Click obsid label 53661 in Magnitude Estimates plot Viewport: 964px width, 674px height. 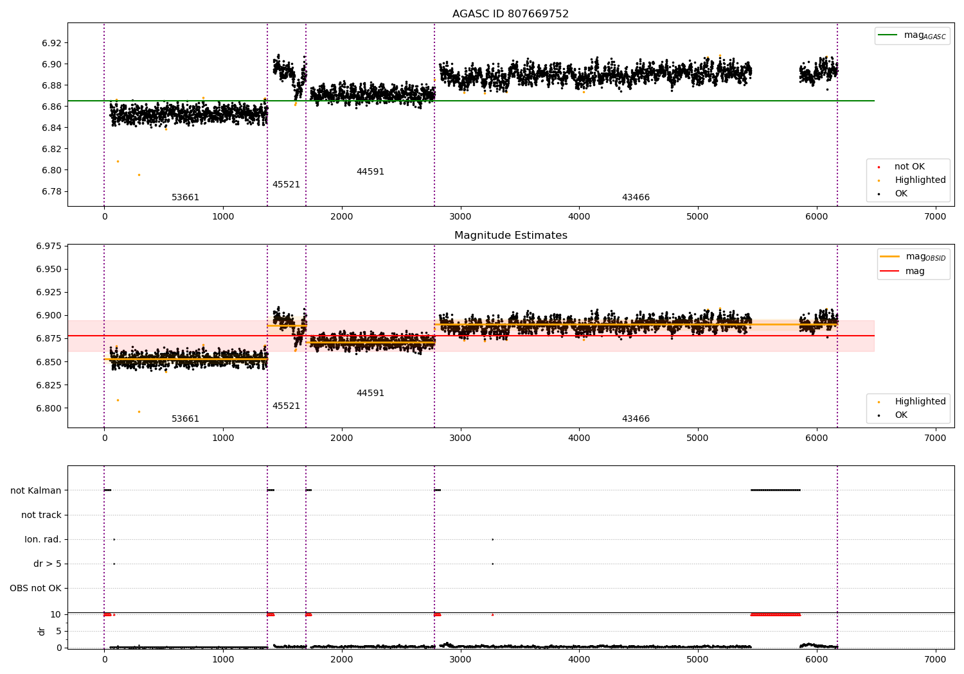(185, 419)
